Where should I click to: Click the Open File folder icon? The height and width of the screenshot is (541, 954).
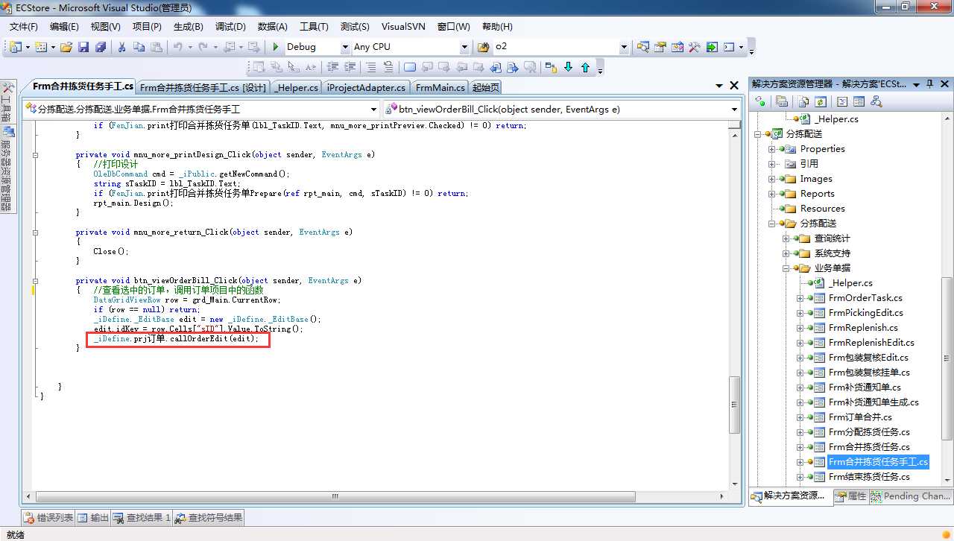coord(66,47)
